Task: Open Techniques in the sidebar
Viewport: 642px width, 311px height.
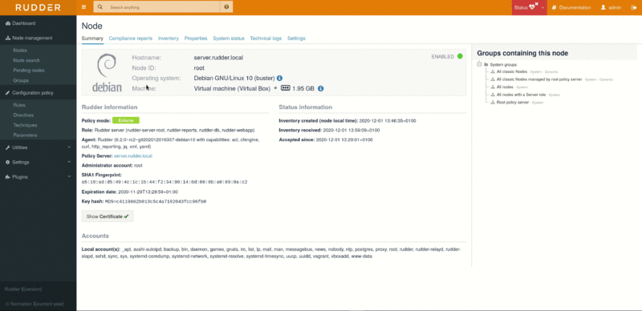Action: coord(25,125)
